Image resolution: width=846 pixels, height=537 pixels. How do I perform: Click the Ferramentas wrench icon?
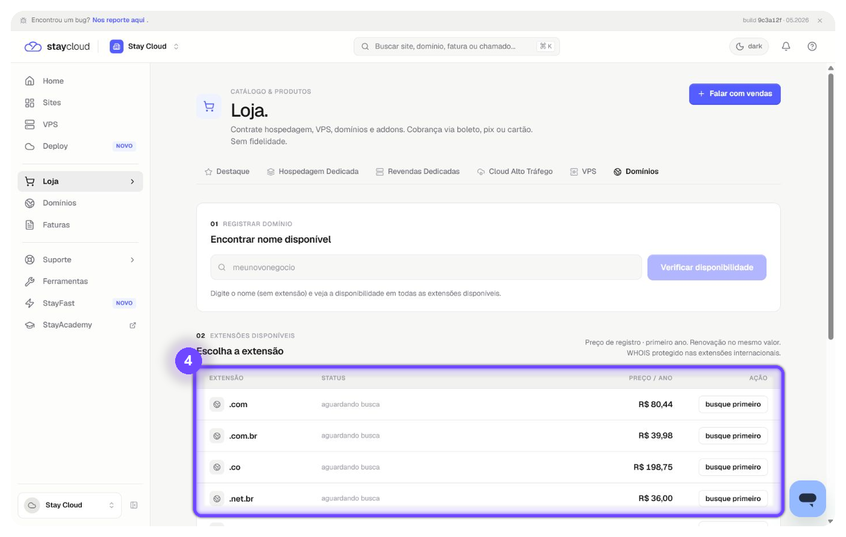click(30, 281)
